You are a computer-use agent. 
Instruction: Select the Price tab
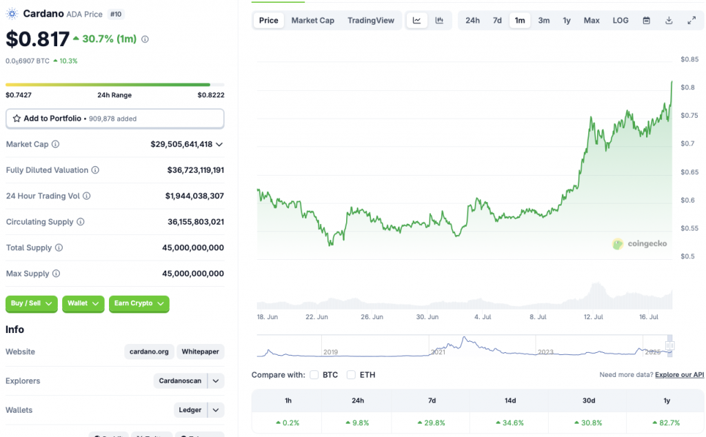tap(269, 20)
